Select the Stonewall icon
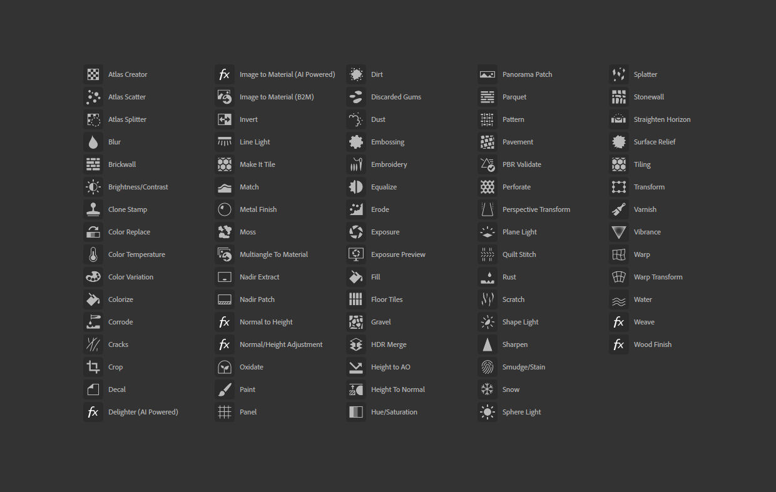The image size is (776, 492). tap(619, 97)
